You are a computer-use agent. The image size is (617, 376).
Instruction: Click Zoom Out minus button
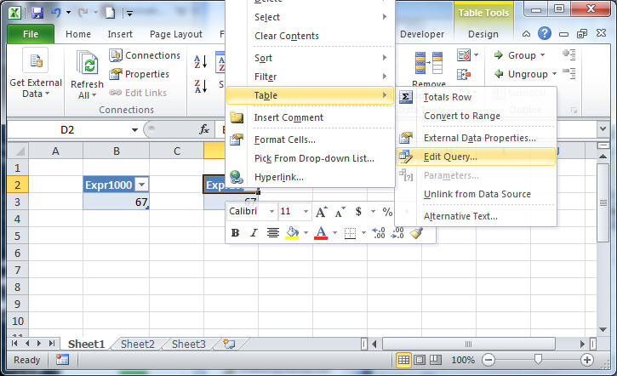[488, 360]
